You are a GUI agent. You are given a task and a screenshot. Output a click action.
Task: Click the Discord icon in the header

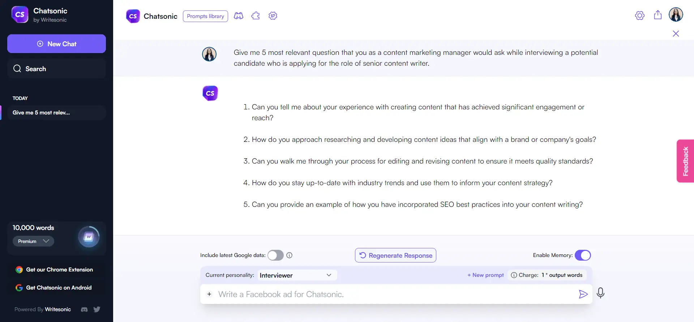(x=239, y=16)
